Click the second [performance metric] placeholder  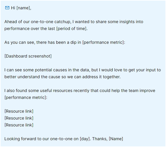[25, 97]
